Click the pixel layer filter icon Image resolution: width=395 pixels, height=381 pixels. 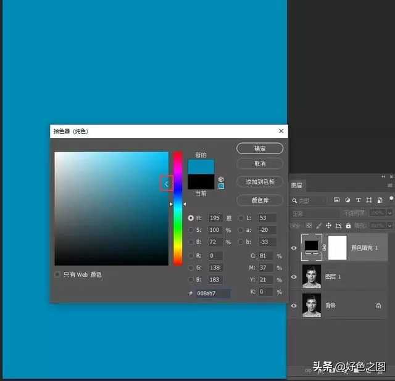click(336, 200)
